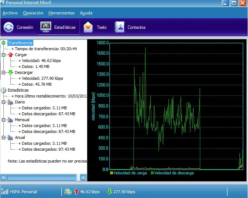Open the Archivo menu
The width and height of the screenshot is (248, 198).
pos(10,13)
